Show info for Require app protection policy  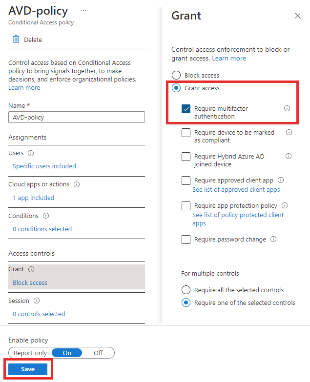pos(285,205)
